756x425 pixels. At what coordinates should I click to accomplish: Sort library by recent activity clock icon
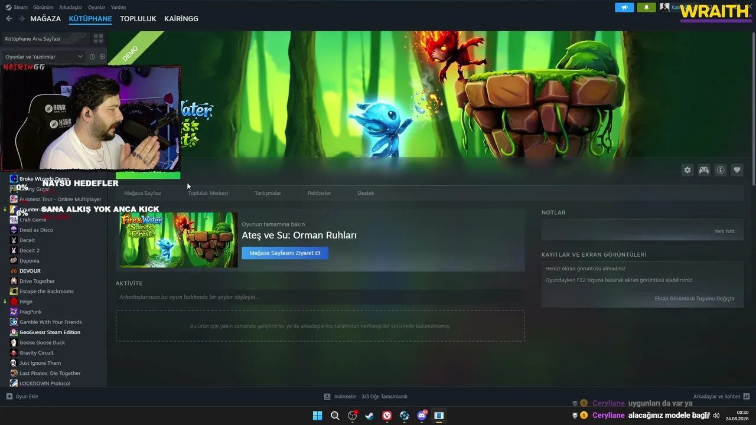click(92, 57)
